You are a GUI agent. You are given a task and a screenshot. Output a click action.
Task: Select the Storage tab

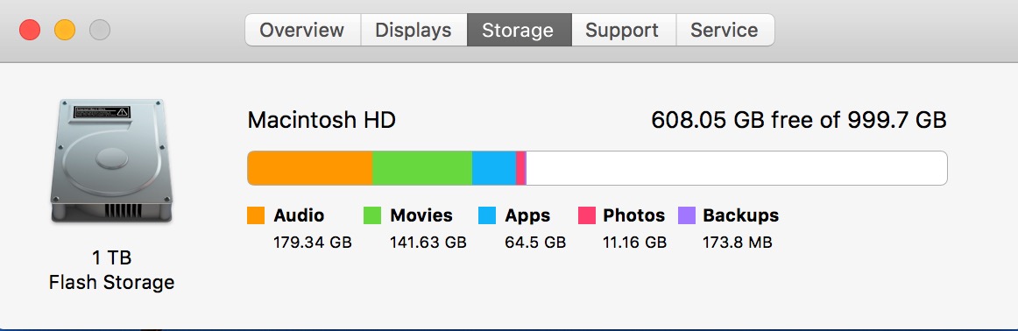click(x=519, y=30)
